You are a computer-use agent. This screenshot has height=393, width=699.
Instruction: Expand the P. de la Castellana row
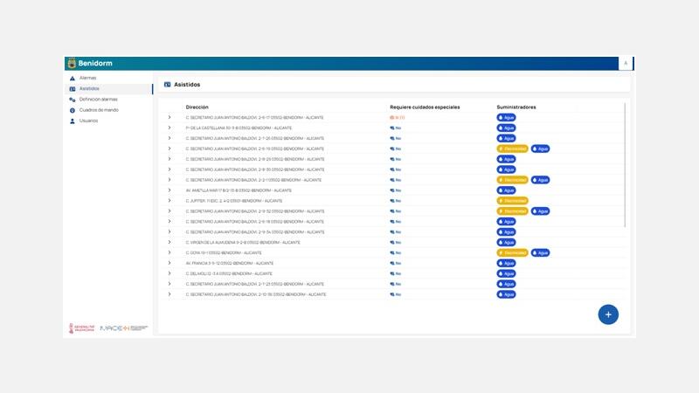(x=170, y=128)
